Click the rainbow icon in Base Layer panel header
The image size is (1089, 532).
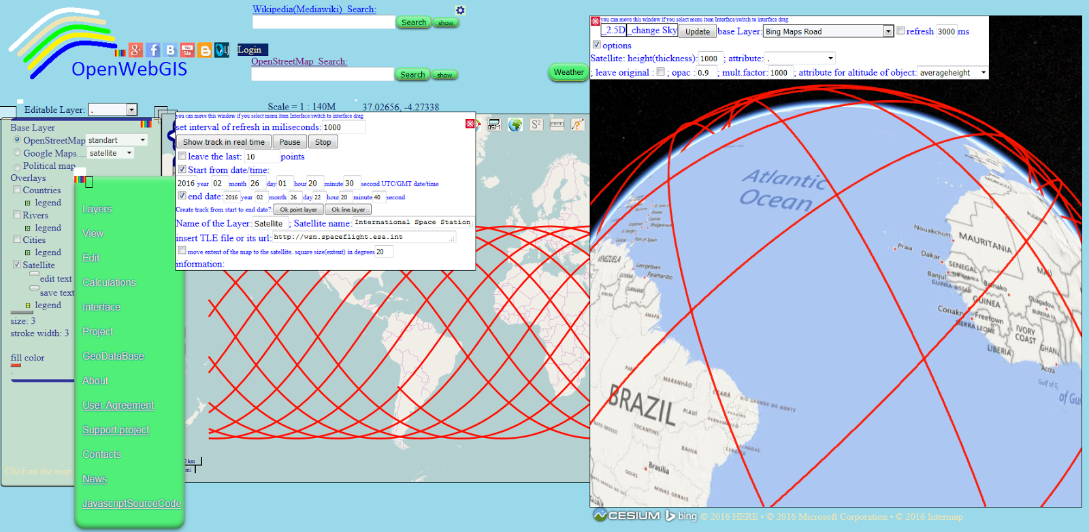(146, 124)
